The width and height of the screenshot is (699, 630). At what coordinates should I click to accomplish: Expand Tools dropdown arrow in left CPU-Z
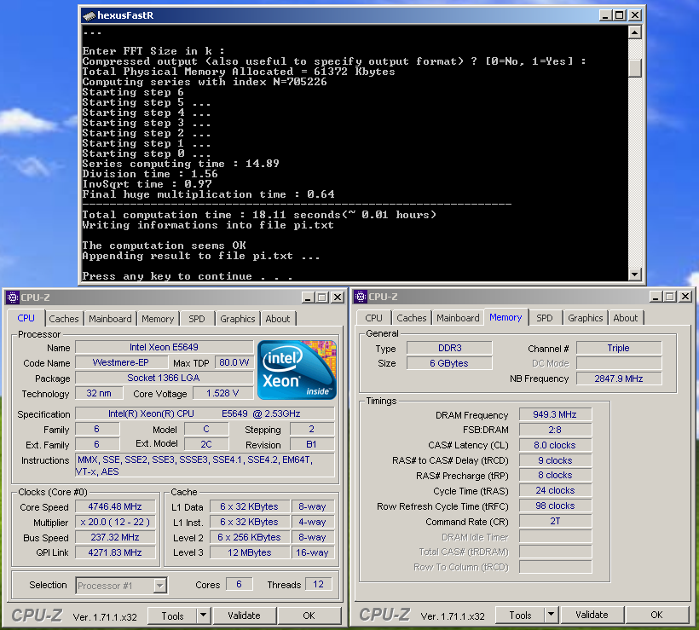point(203,616)
